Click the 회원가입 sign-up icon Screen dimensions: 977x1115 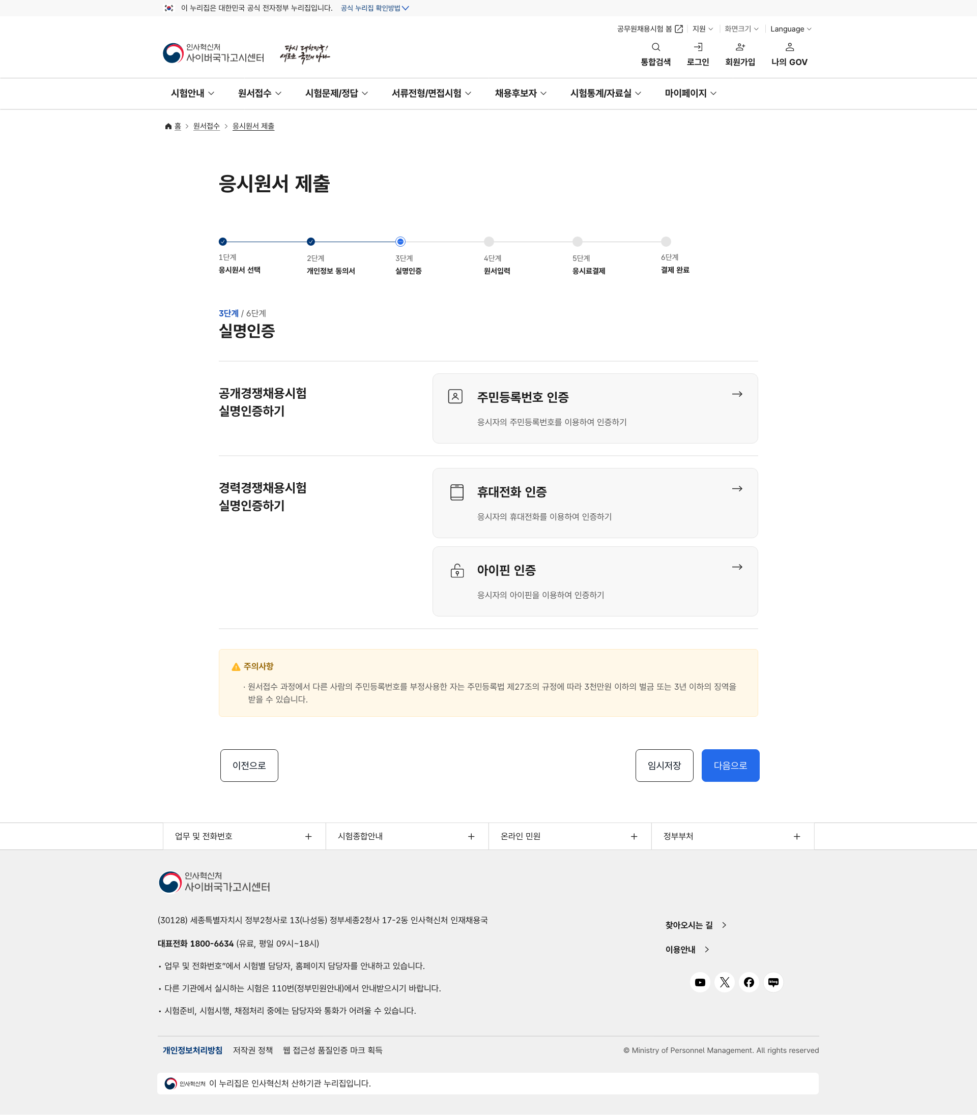coord(740,47)
